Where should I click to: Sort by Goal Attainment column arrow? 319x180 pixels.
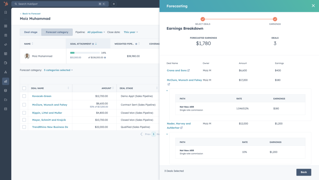(x=96, y=44)
